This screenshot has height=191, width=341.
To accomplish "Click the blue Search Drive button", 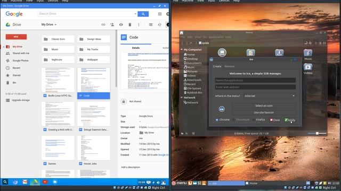I will point(143,14).
